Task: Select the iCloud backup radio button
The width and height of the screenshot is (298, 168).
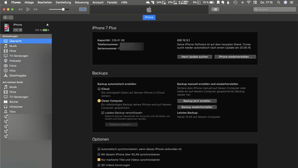Action: (99, 89)
